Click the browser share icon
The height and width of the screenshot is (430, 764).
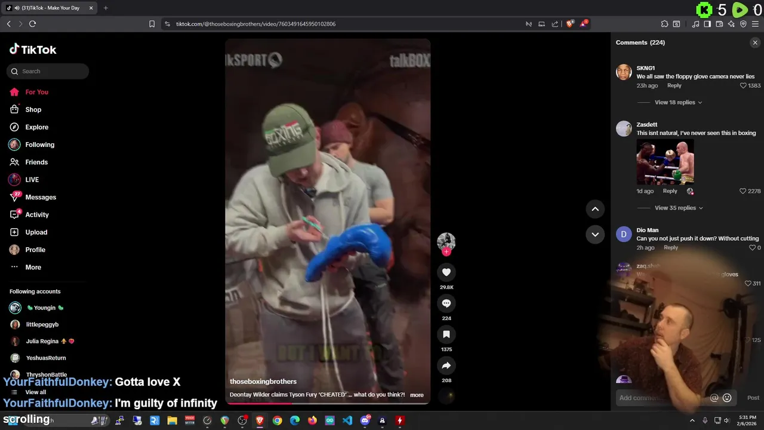(x=554, y=24)
